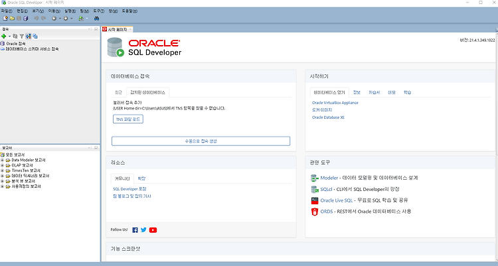Open the 실행(R) menu
The height and width of the screenshot is (266, 498).
pos(70,11)
